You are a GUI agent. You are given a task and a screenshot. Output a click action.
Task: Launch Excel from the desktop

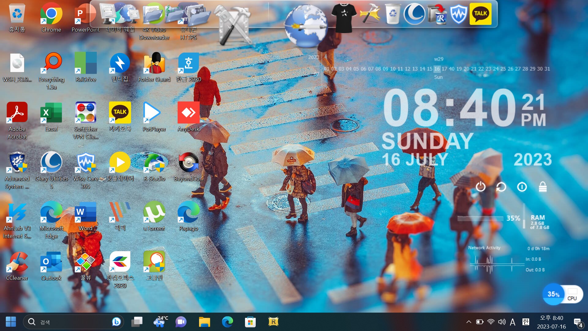coord(51,117)
